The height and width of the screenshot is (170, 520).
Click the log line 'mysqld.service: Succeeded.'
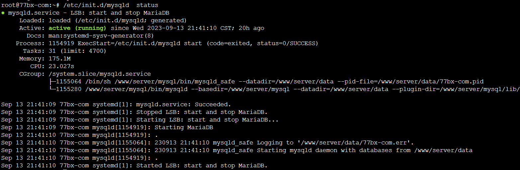[183, 105]
